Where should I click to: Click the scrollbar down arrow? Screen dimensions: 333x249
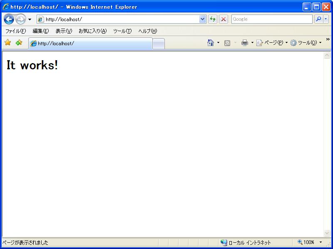pos(327,233)
